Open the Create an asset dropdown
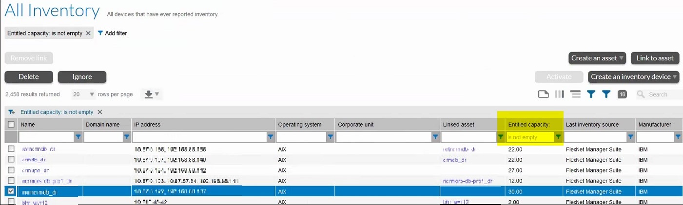Viewport: 683px width, 205px height. point(598,58)
